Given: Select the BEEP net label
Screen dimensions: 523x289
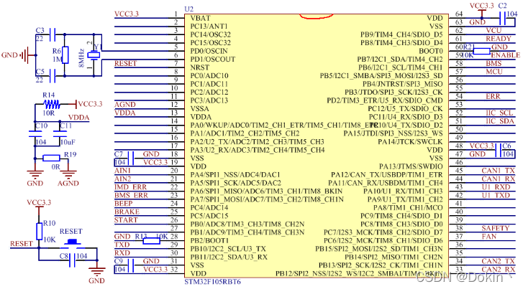Looking at the screenshot, I should (124, 203).
